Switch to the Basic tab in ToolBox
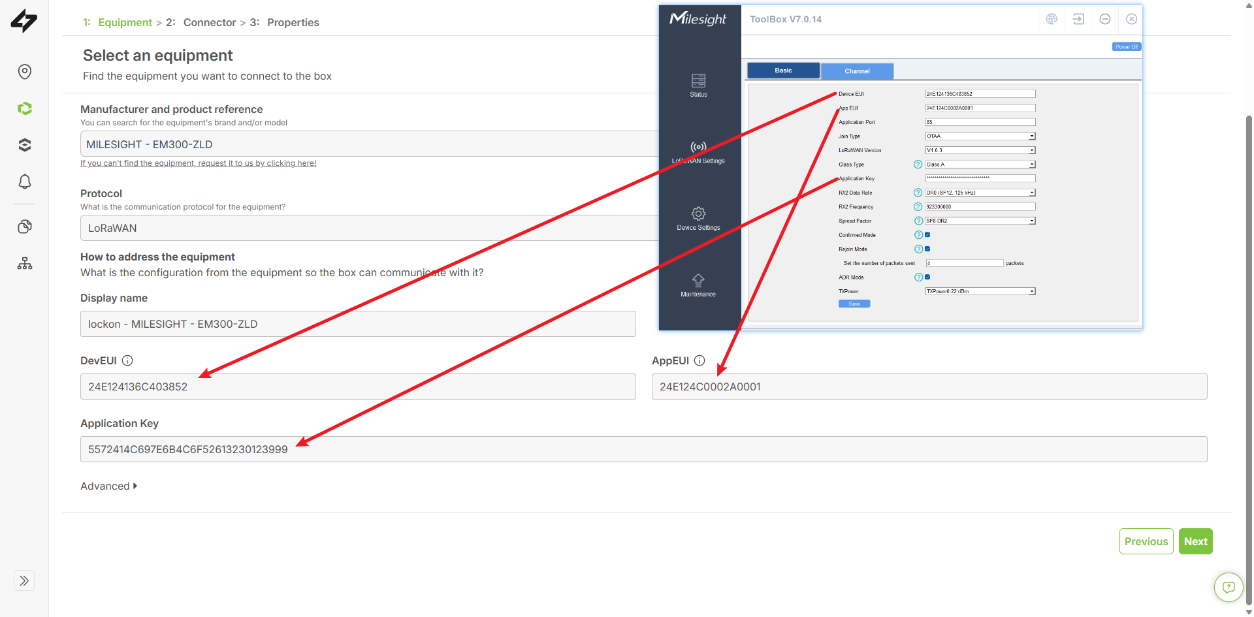This screenshot has height=617, width=1254. coord(783,71)
